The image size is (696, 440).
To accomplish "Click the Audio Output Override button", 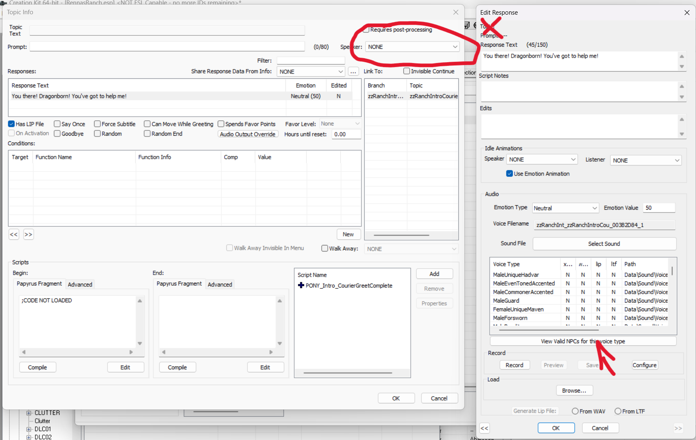I will [248, 134].
